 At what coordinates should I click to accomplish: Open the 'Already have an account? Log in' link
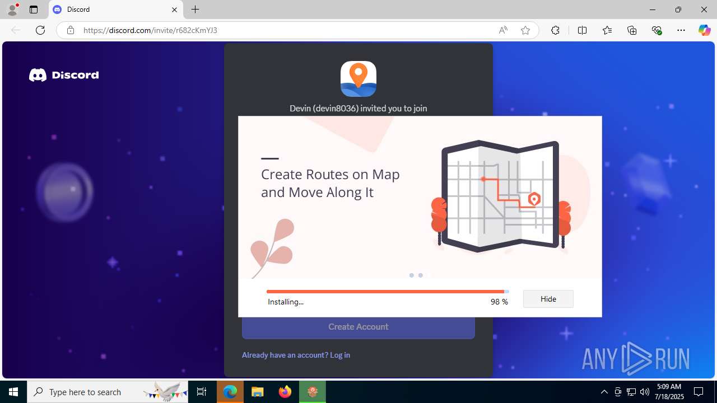click(296, 355)
